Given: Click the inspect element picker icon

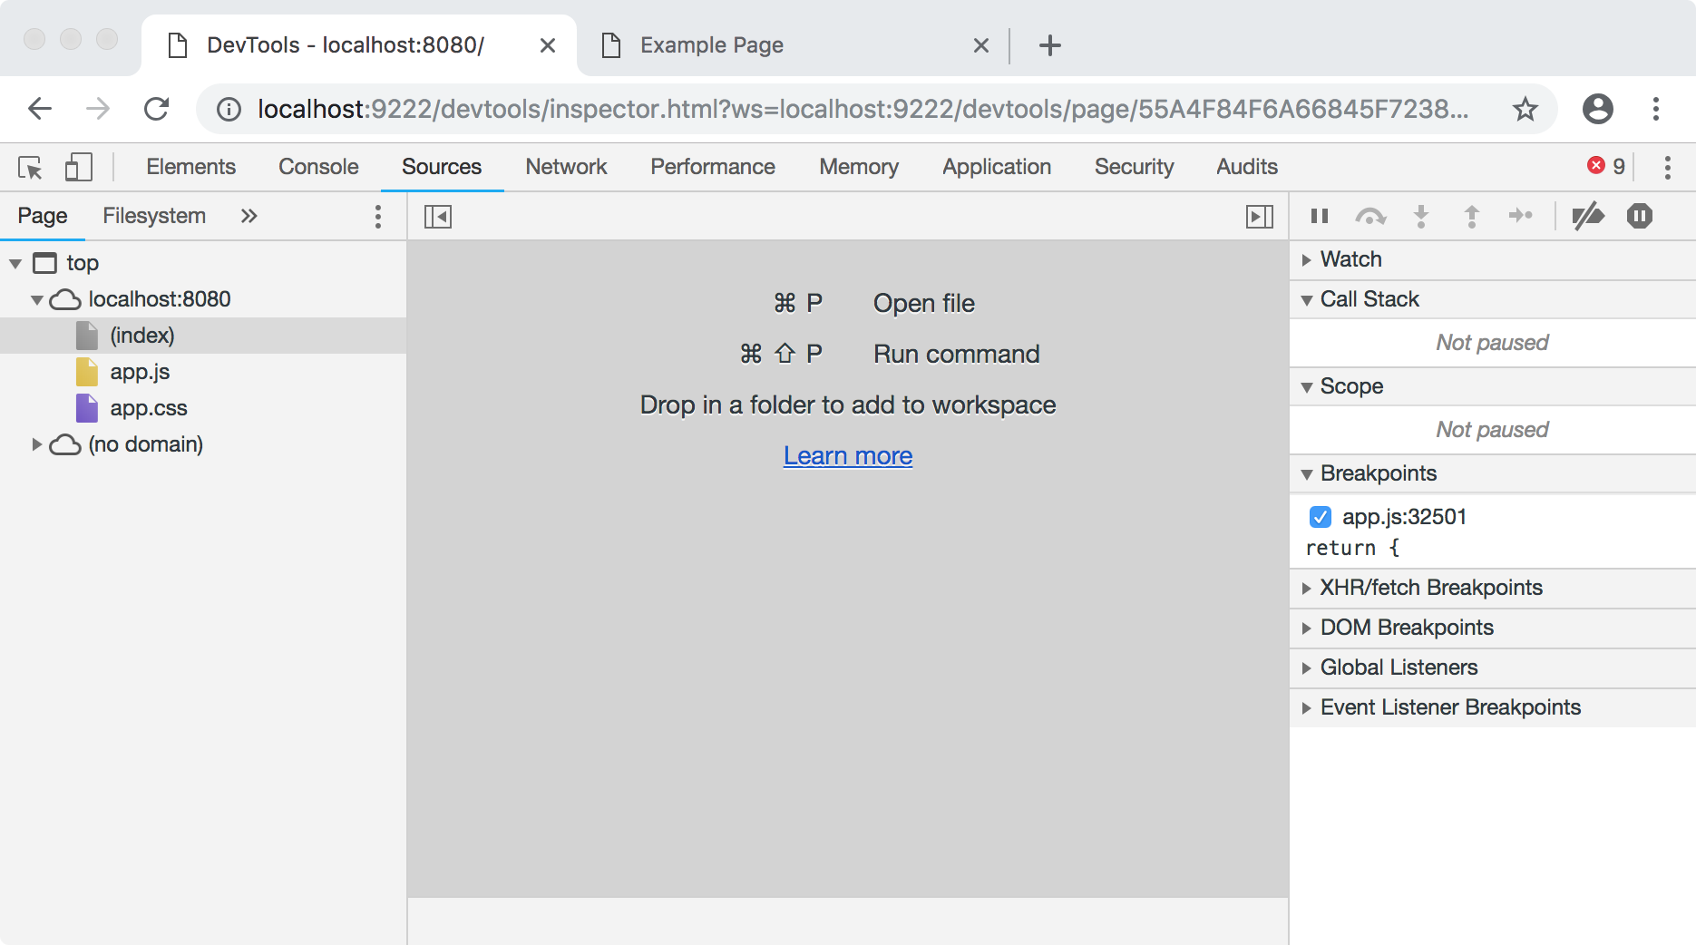Looking at the screenshot, I should click(x=30, y=168).
